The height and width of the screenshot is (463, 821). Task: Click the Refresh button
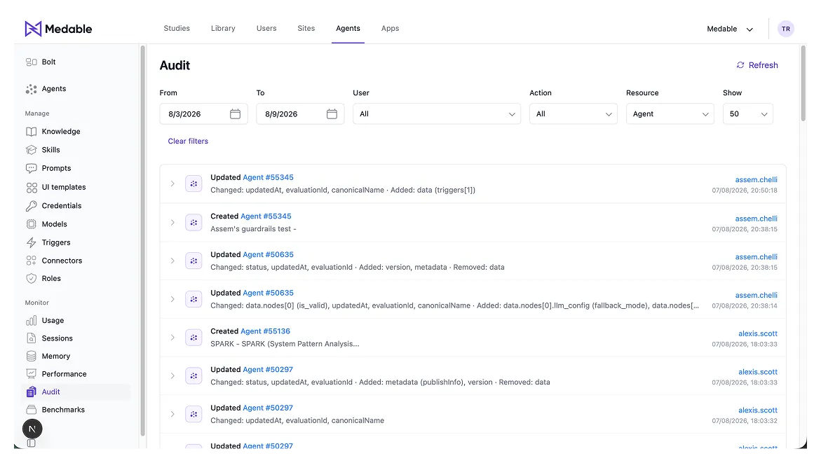pyautogui.click(x=757, y=65)
